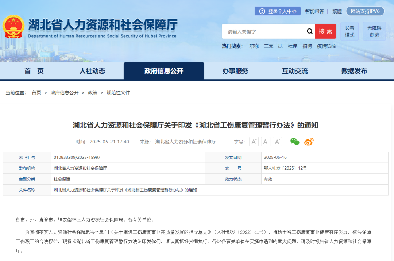This screenshot has height=261, width=394.
Task: Select the 数据发布 navigation tab
Action: [x=354, y=71]
